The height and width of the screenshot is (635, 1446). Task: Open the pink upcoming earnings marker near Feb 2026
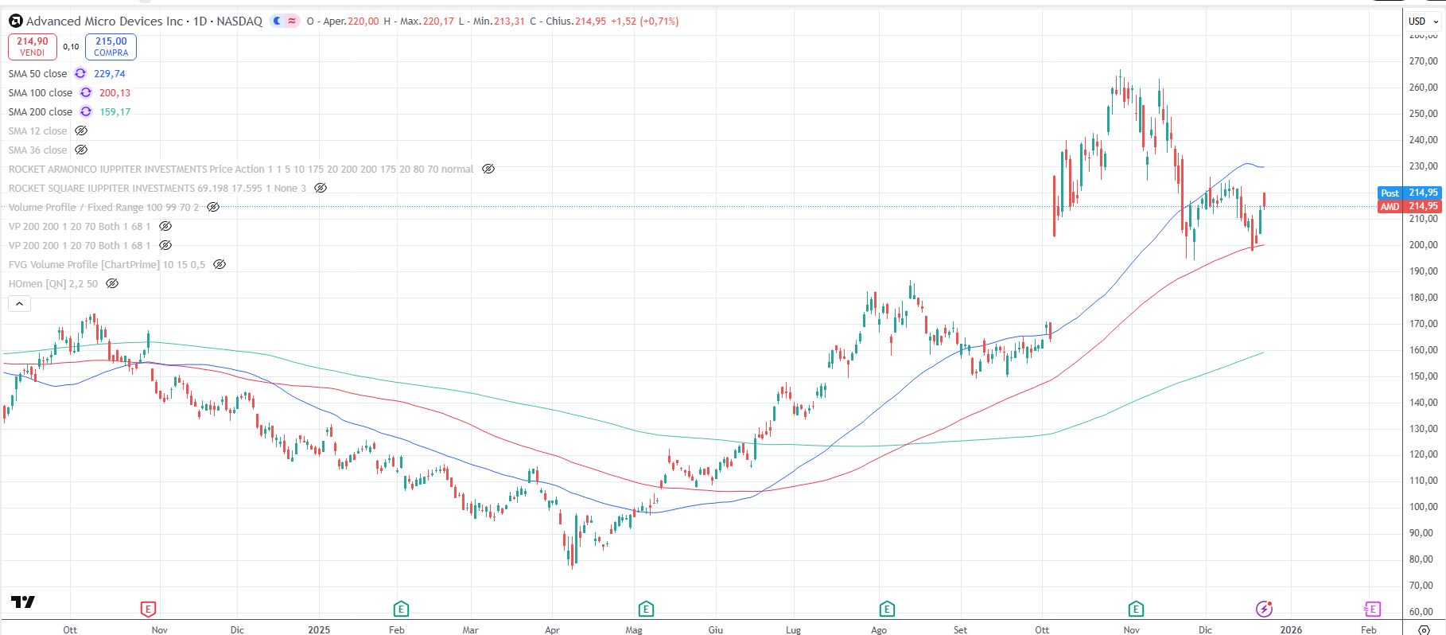(1372, 610)
